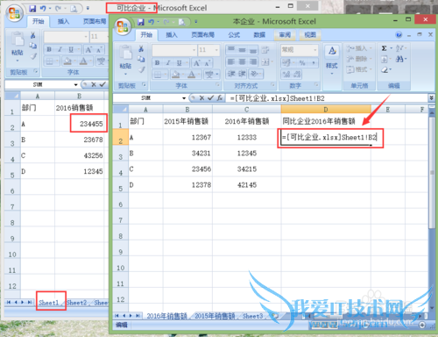Click Percent Style icon in number group
Image resolution: width=438 pixels, height=337 pixels.
tap(302, 62)
